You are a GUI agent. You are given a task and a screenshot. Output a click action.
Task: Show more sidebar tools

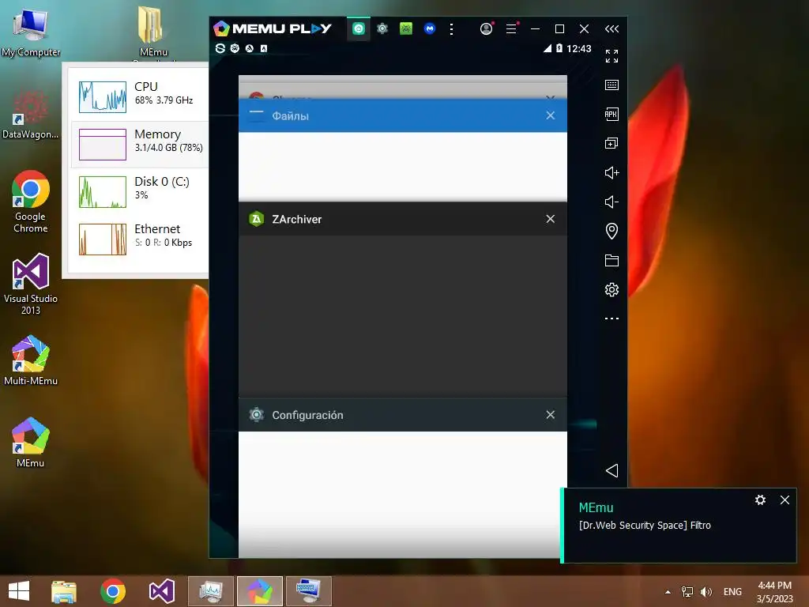[x=612, y=319]
